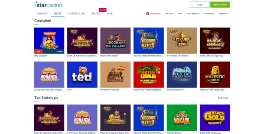The image size is (268, 134).
Task: Open the Arctic Enchantress slot
Action: [182, 74]
